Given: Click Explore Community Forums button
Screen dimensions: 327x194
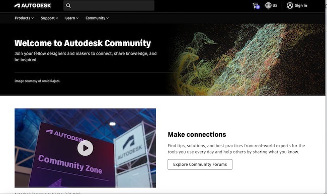Looking at the screenshot, I should 200,164.
